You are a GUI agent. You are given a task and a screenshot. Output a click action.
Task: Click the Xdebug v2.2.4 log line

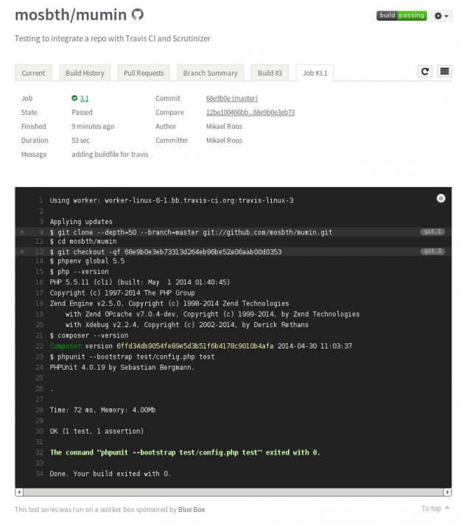click(x=187, y=325)
